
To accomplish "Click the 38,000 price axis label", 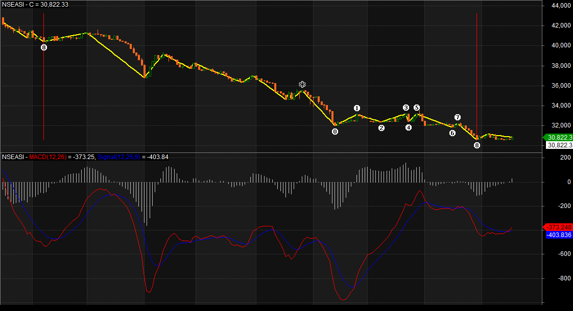I will (561, 66).
